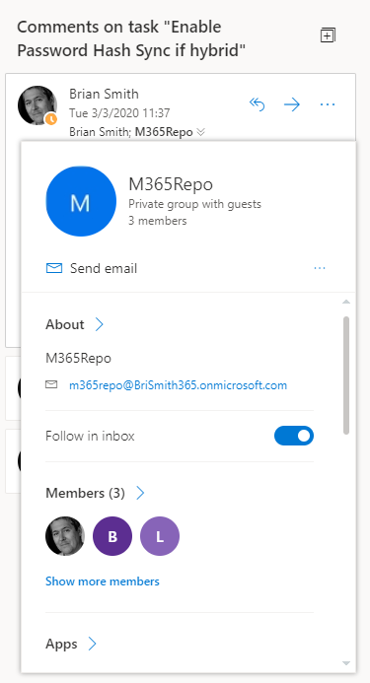Image resolution: width=370 pixels, height=683 pixels.
Task: Click the About heading text
Action: pos(64,324)
